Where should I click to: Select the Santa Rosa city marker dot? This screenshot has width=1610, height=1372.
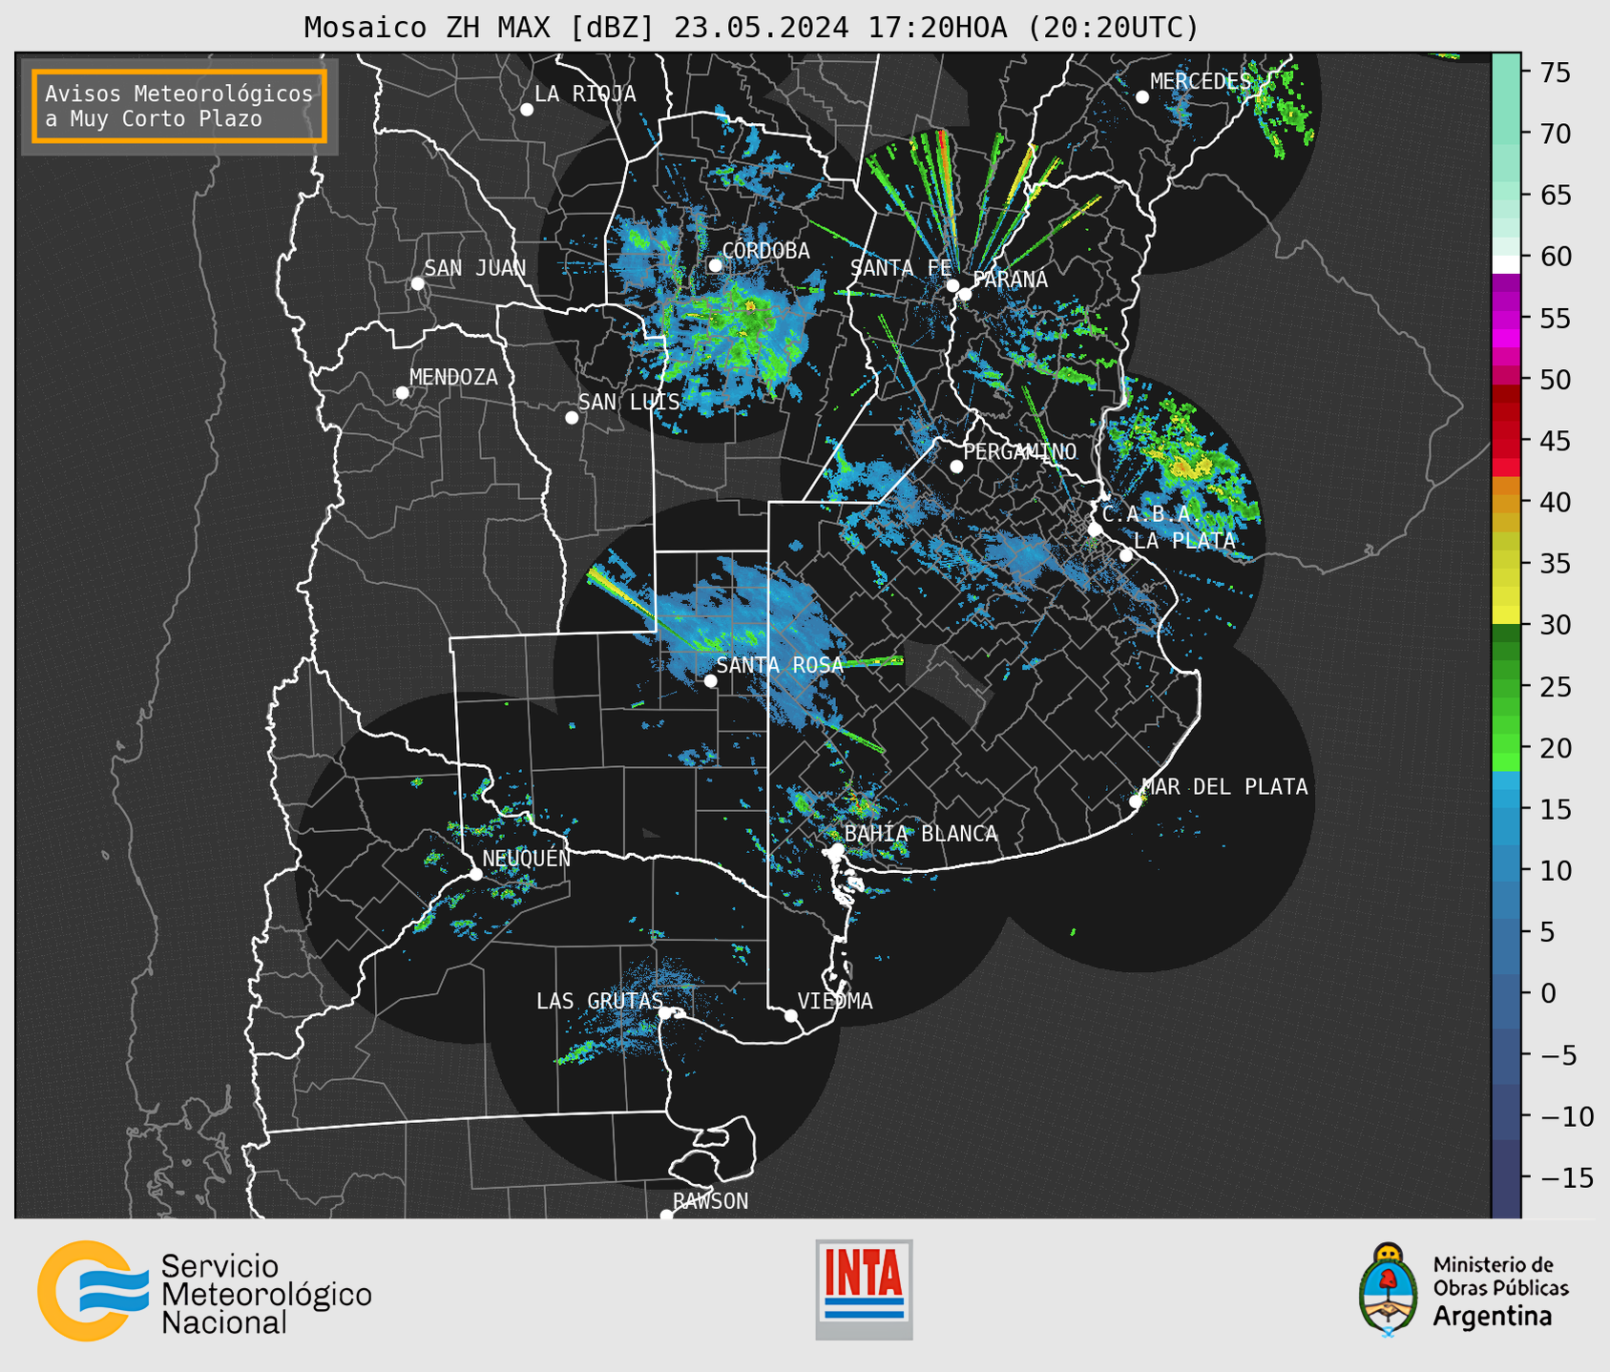click(710, 681)
